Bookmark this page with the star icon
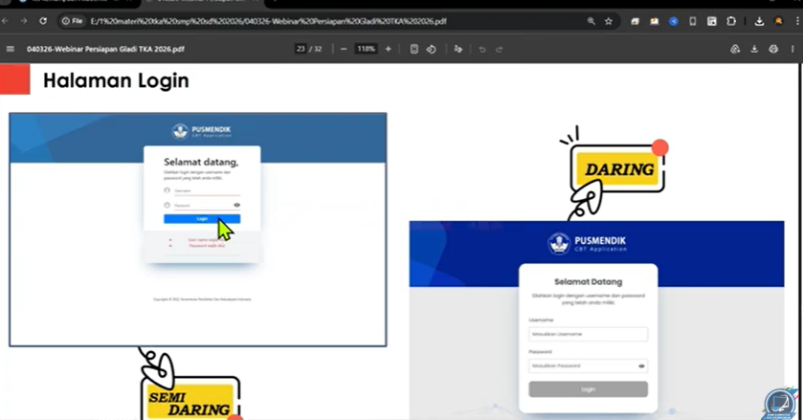803x420 pixels. pyautogui.click(x=609, y=21)
